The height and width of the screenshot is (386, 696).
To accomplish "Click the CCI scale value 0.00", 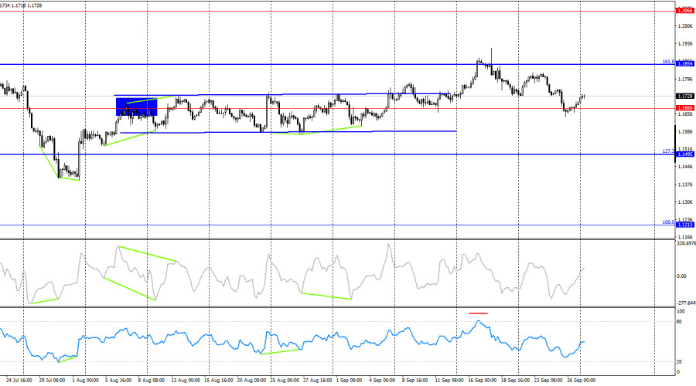I will 682,276.
